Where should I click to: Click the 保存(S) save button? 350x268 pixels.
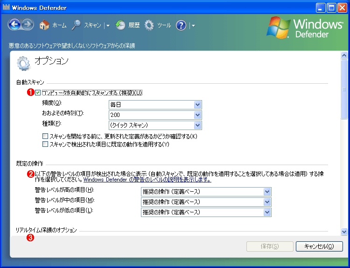270,246
